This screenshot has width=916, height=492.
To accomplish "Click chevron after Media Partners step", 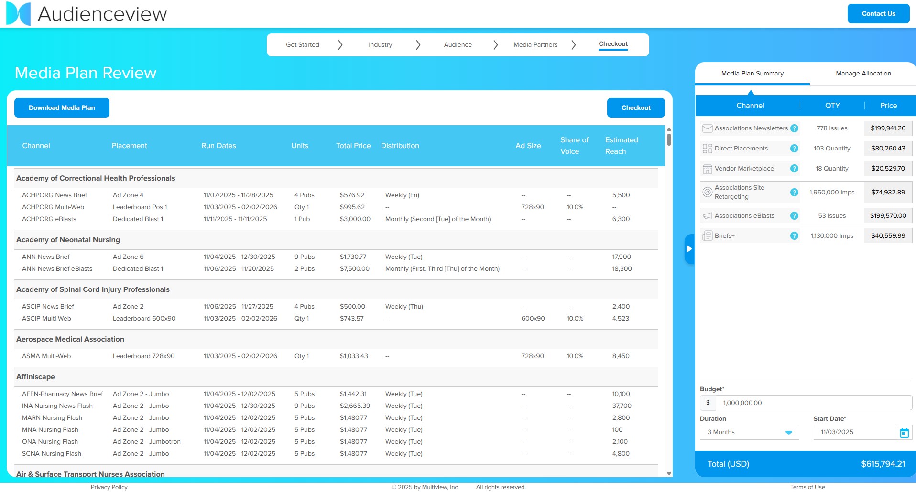I will [x=573, y=45].
